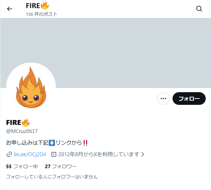Click the フォロー follow button

189,99
